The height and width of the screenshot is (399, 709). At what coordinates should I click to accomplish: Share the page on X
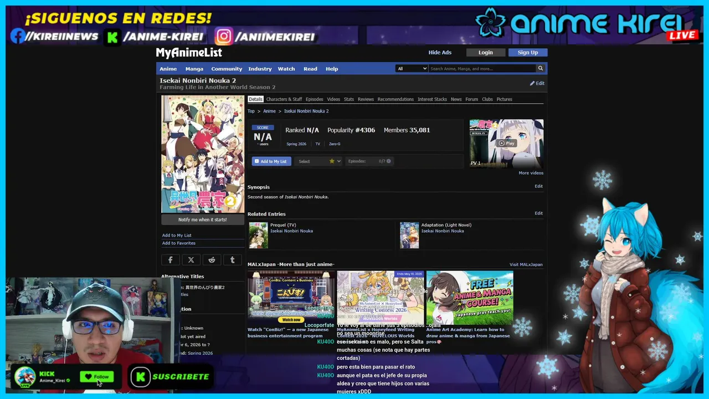pyautogui.click(x=191, y=259)
